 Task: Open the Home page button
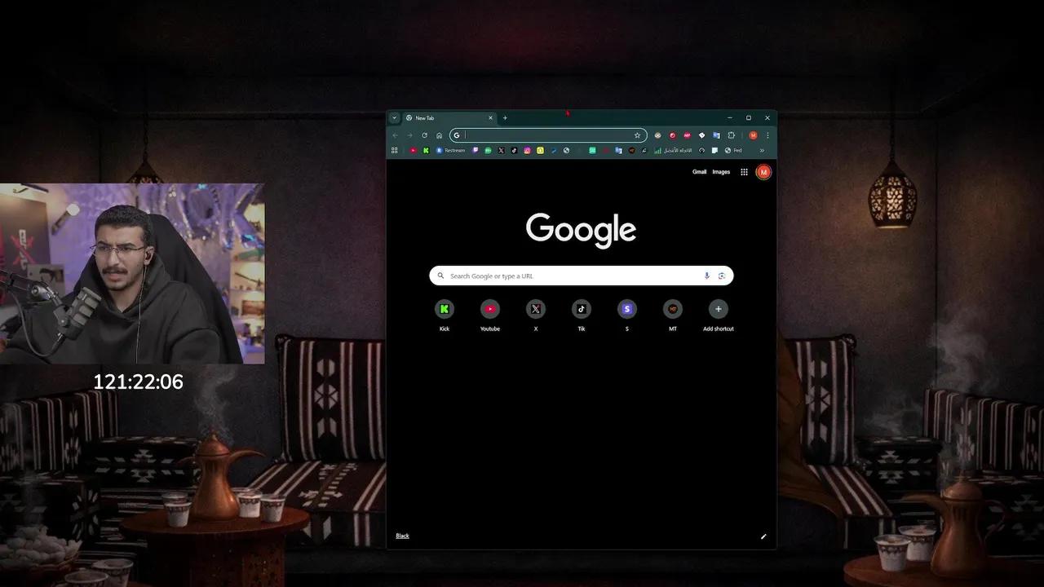tap(439, 135)
